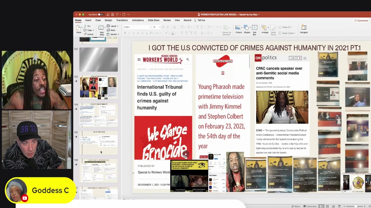This screenshot has height=208, width=371.
Task: Click the Format painter button
Action: pyautogui.click(x=89, y=34)
